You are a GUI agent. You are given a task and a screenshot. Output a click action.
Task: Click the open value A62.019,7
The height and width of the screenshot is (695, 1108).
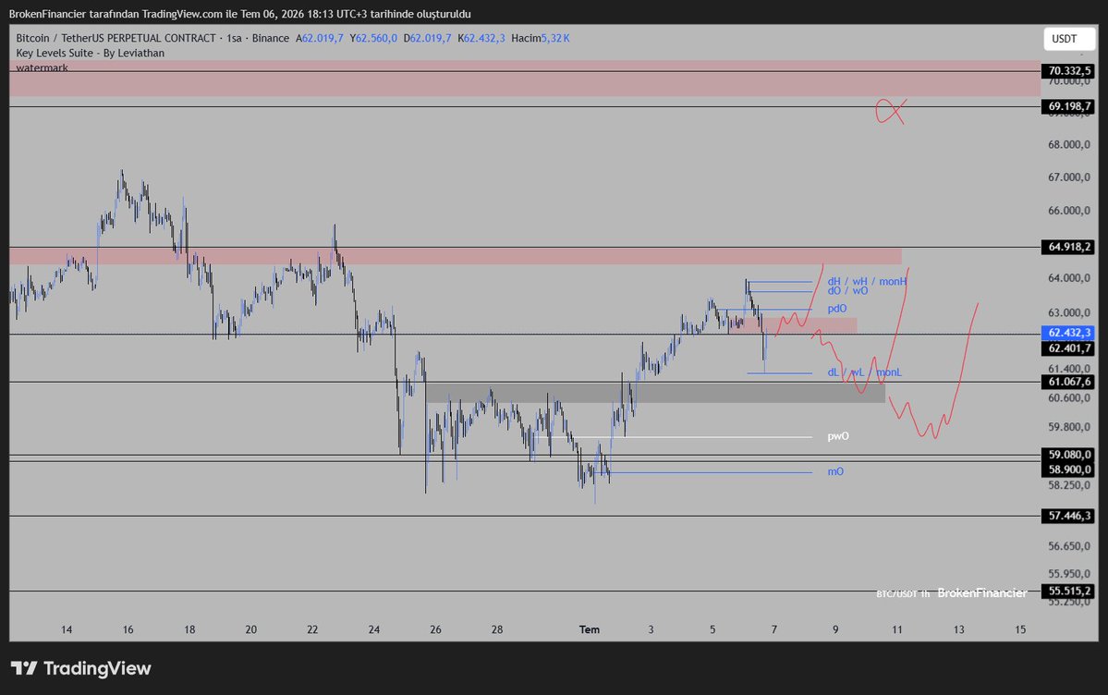(320, 38)
